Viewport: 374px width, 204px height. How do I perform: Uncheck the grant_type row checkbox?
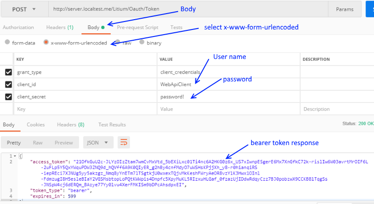(8, 72)
